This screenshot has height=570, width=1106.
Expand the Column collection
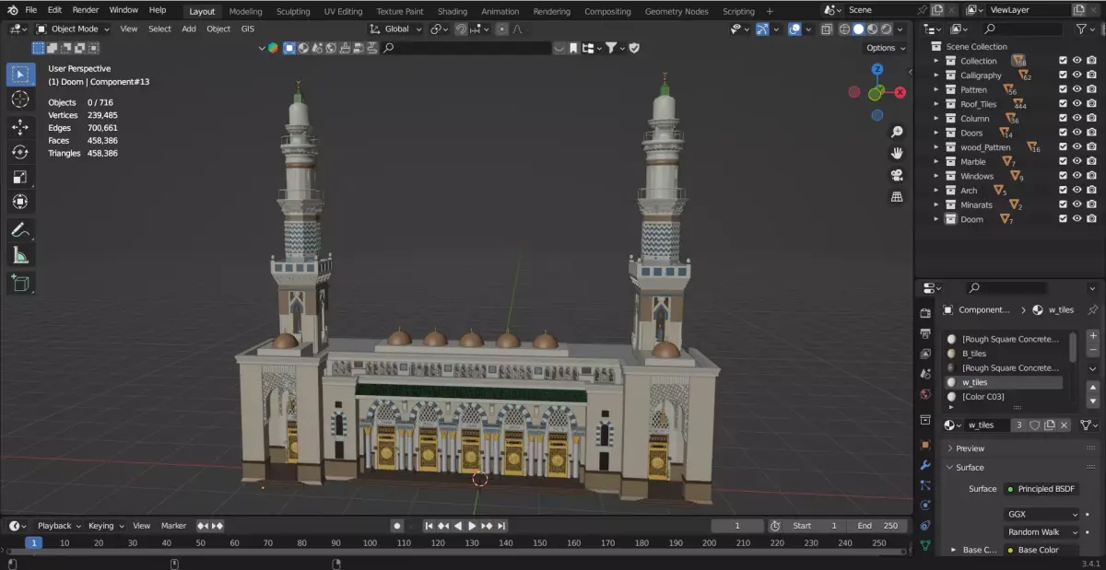pos(936,119)
